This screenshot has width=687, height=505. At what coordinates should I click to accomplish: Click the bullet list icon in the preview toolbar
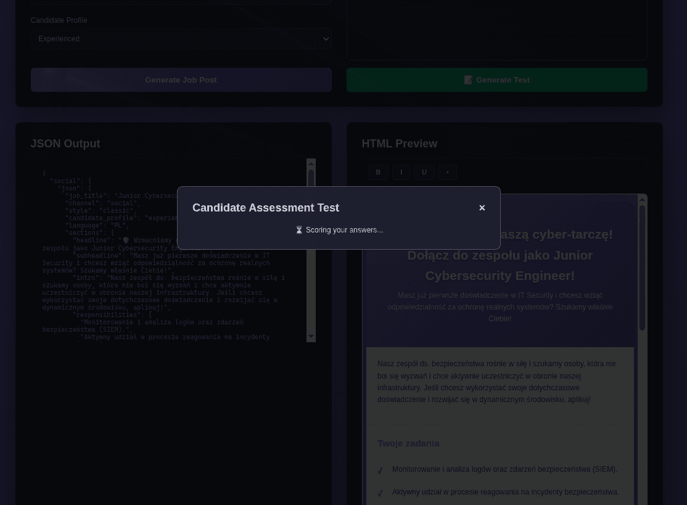447,172
